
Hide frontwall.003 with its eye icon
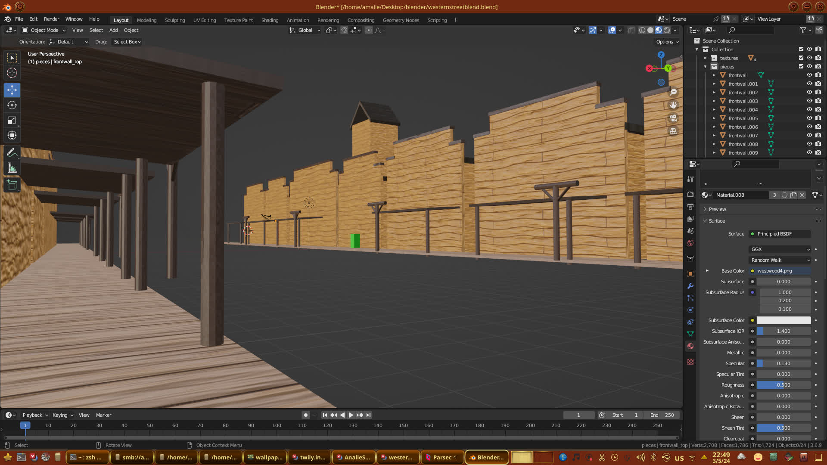click(x=809, y=101)
